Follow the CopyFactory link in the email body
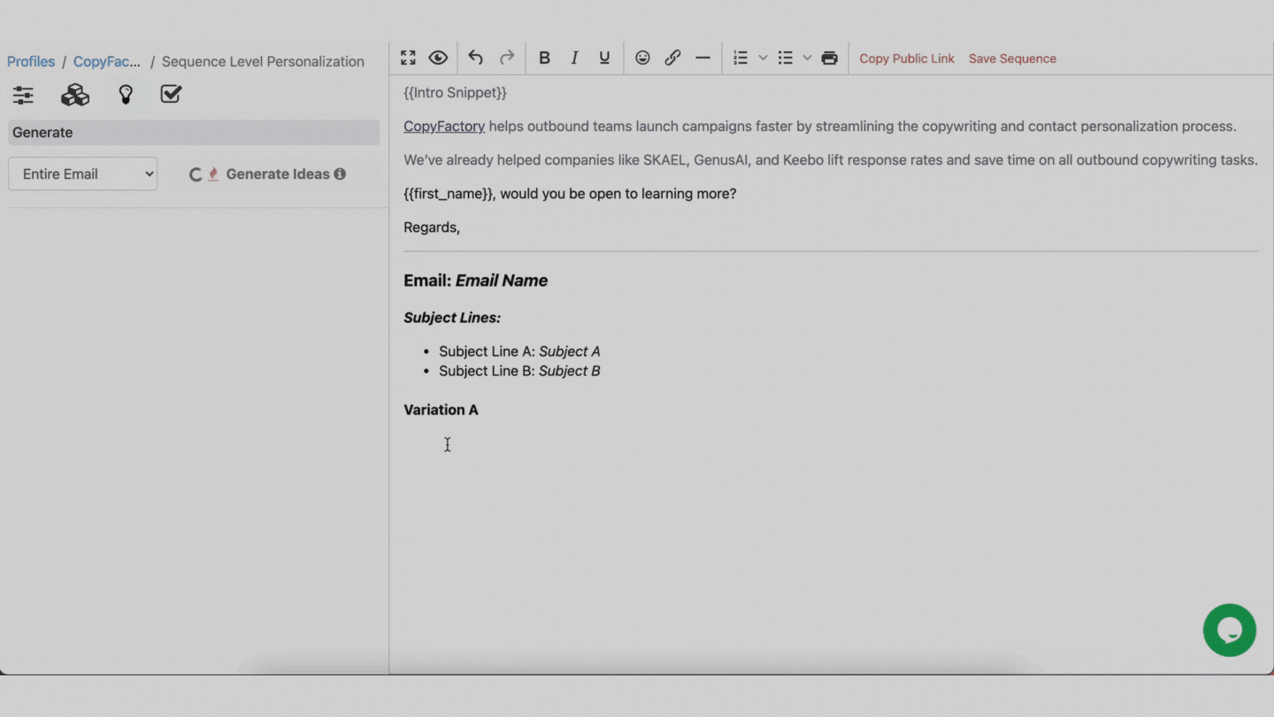The width and height of the screenshot is (1274, 717). (x=444, y=126)
